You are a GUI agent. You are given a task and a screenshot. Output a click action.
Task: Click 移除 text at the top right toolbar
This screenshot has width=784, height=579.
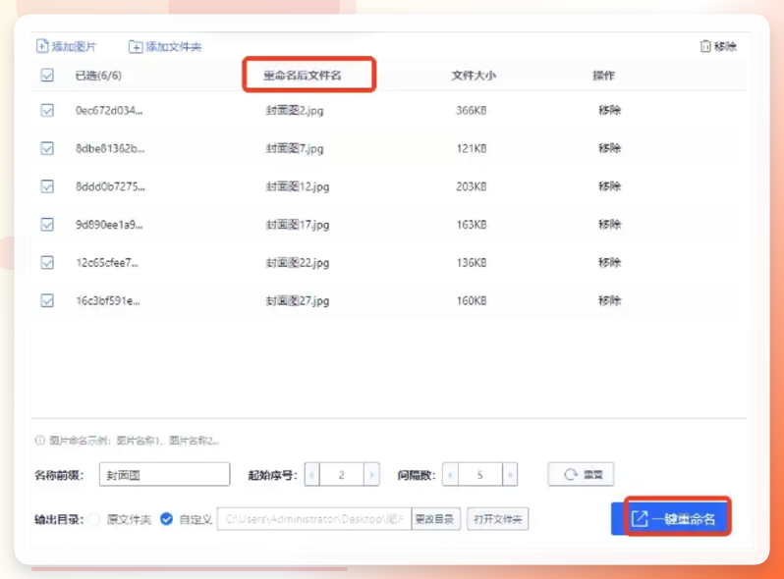(x=725, y=47)
